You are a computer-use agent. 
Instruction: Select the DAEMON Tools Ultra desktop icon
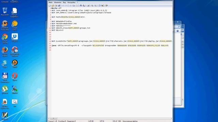pyautogui.click(x=5, y=25)
